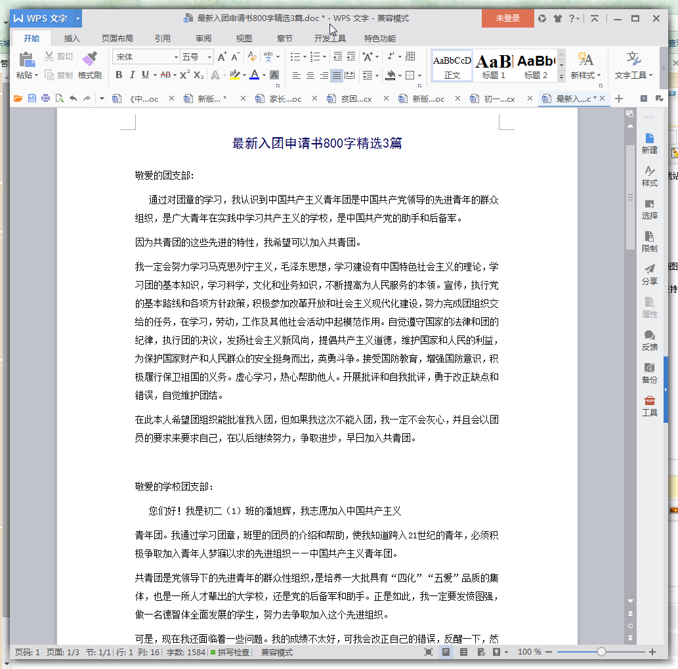Toggle spell check (拼写检查) in status bar
678x669 pixels.
coord(230,652)
